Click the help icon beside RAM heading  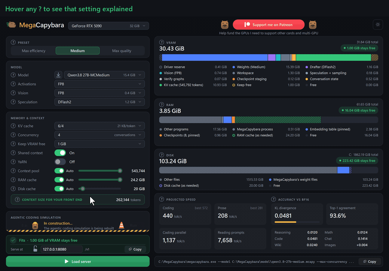(162, 105)
